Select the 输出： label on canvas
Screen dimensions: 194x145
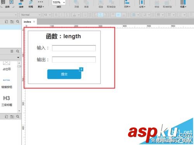pyautogui.click(x=43, y=60)
